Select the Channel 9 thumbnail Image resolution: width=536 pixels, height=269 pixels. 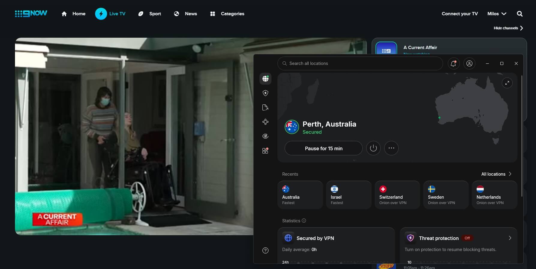pyautogui.click(x=386, y=48)
